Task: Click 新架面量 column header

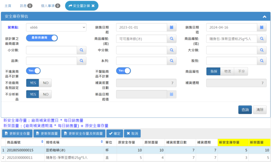Action: (259, 143)
